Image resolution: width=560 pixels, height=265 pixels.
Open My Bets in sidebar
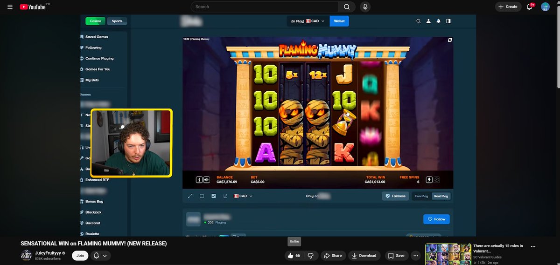(x=92, y=80)
